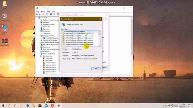The image size is (193, 108).
Task: Open the Recycle Bin desktop icon
Action: [5, 16]
